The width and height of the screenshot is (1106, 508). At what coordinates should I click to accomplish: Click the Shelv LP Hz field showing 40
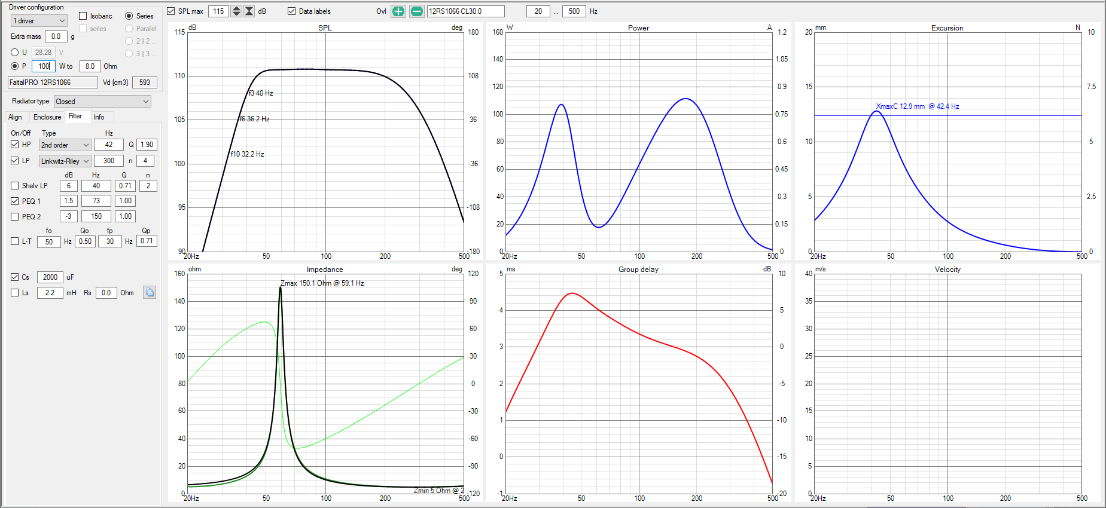tap(96, 186)
